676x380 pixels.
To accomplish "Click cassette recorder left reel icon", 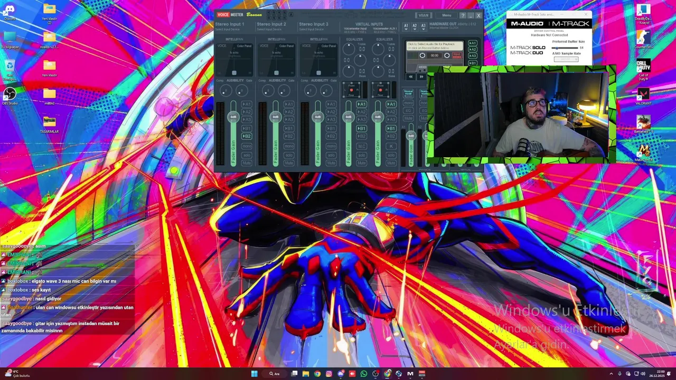I will (422, 55).
